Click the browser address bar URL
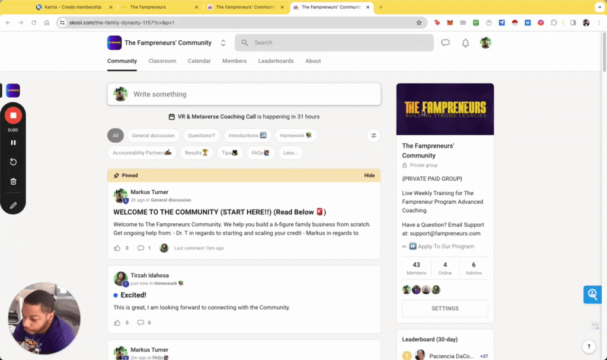Image resolution: width=607 pixels, height=360 pixels. click(x=122, y=23)
